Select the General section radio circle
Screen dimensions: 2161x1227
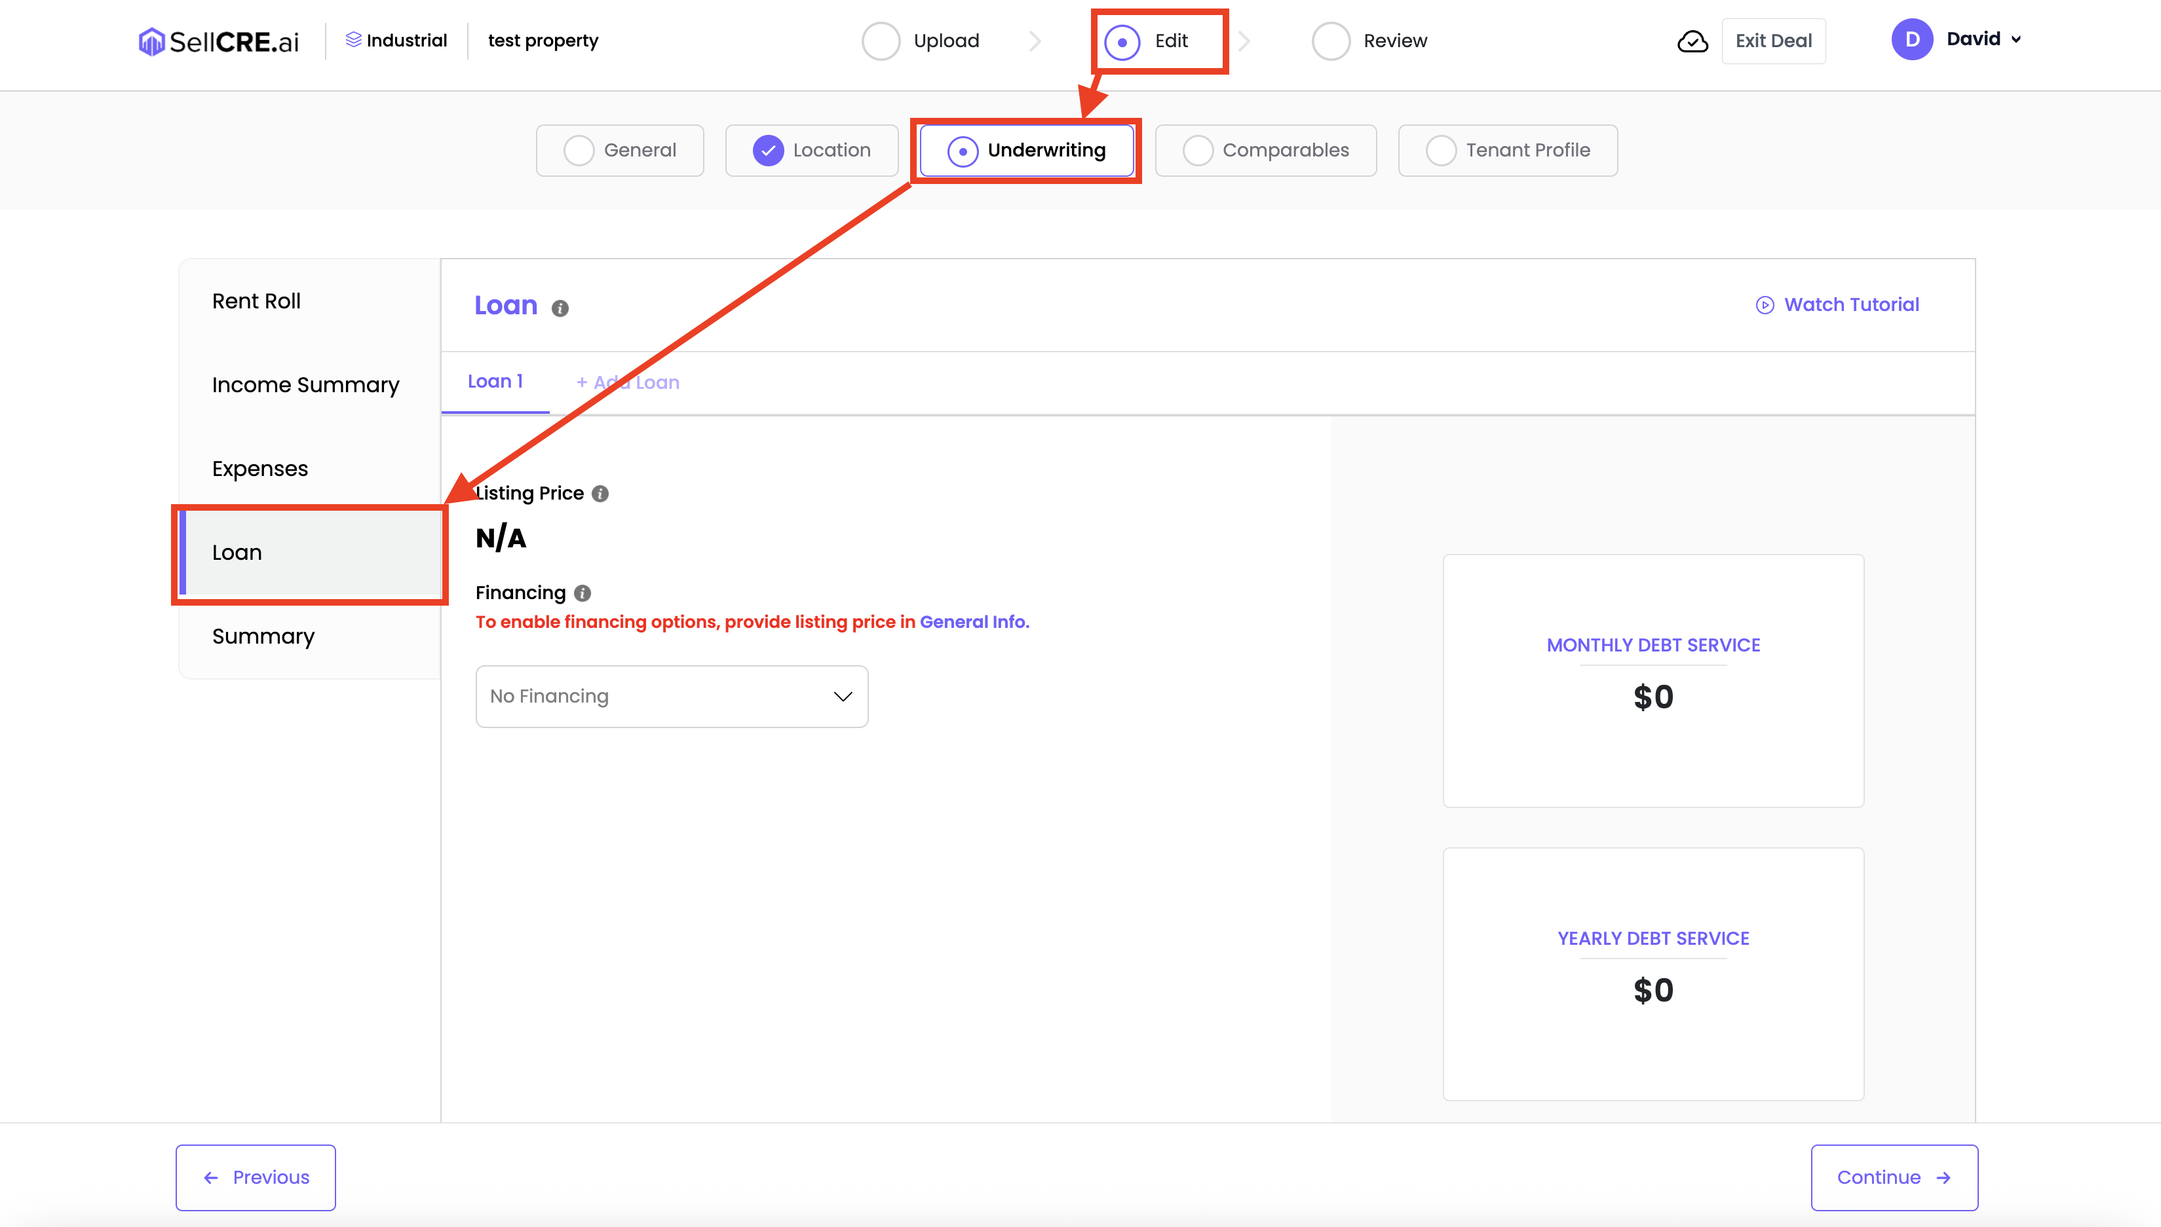tap(579, 151)
